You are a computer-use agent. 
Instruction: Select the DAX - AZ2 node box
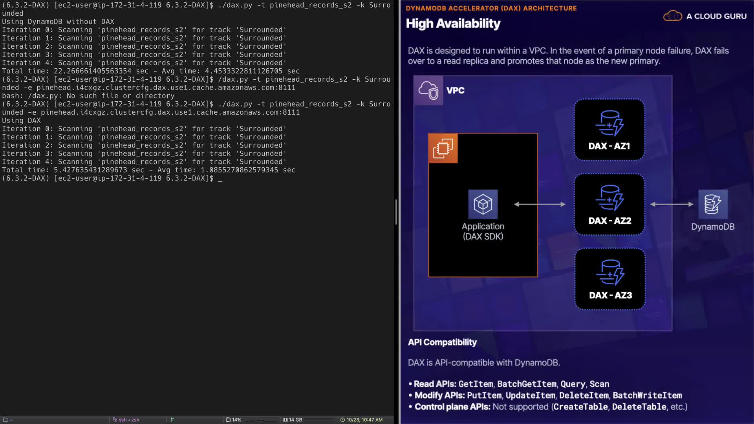coord(609,204)
